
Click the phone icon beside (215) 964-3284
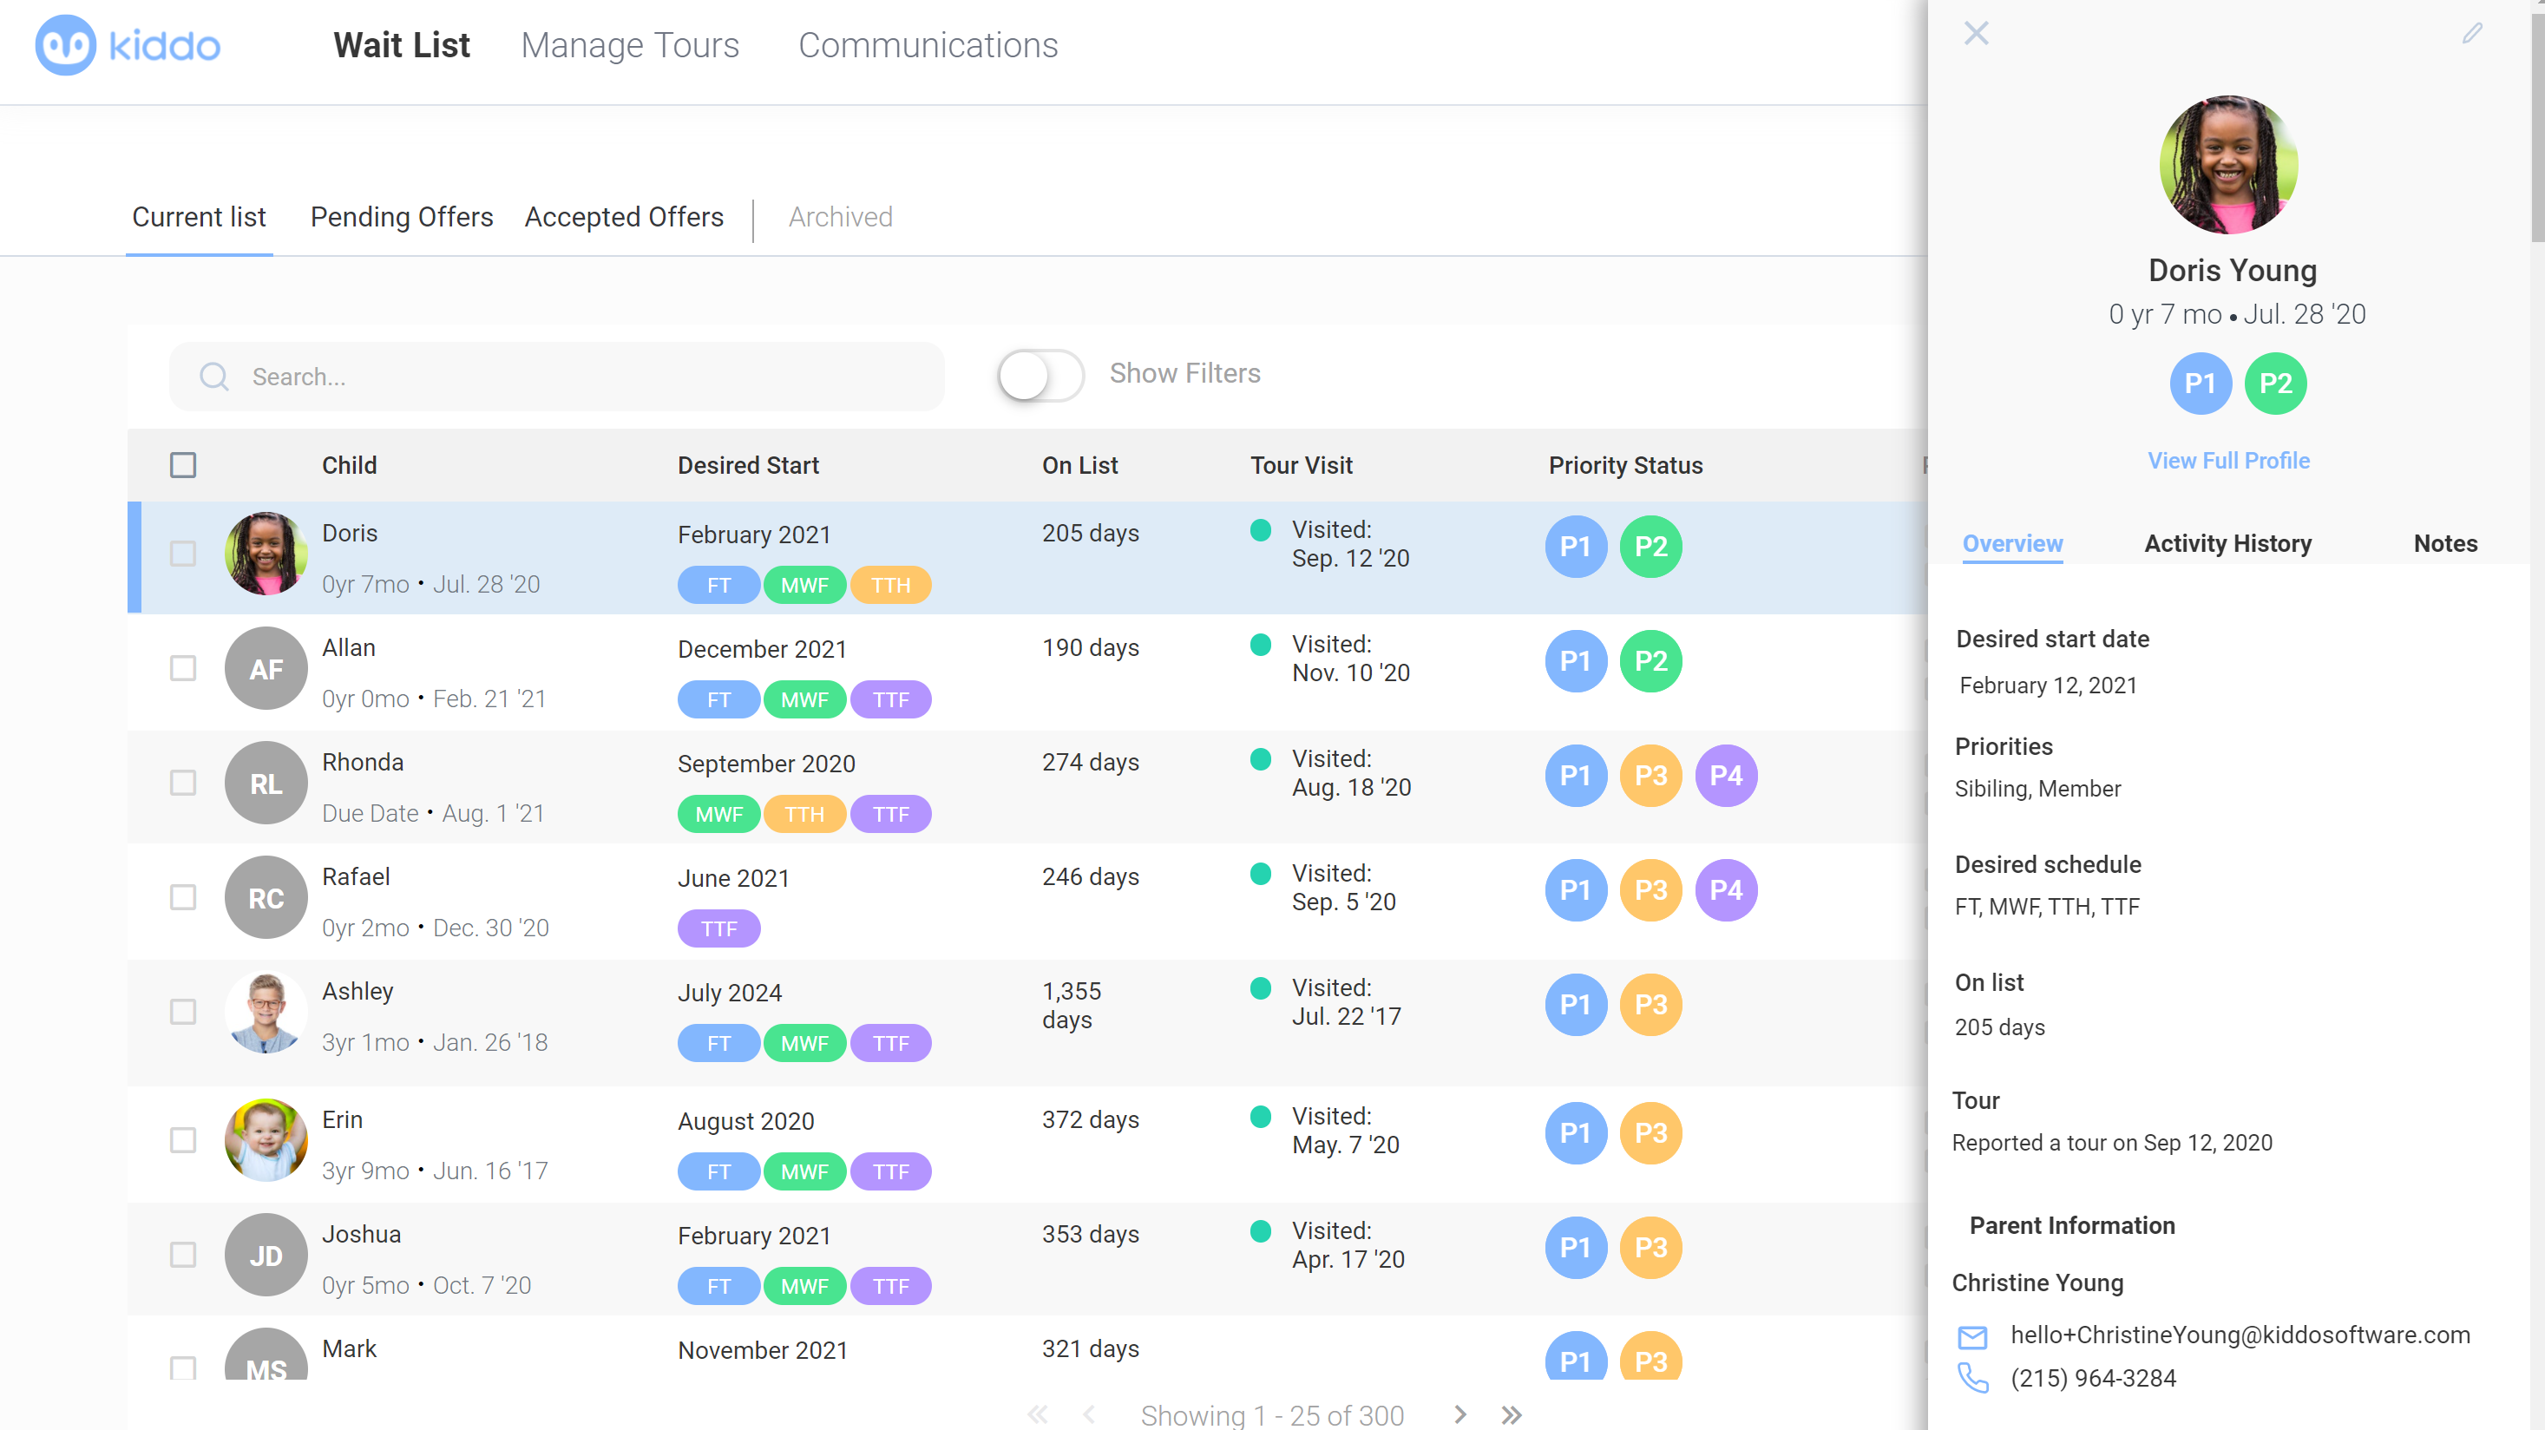coord(1972,1378)
